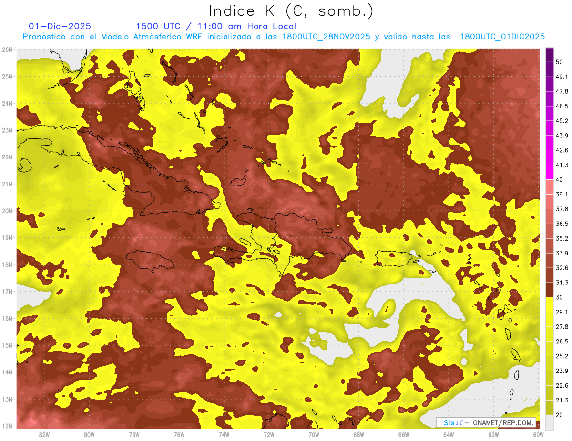Viewport: 572px width, 441px height.
Task: Click the dark brown swatch between 30 and 31.3
Action: tap(550, 290)
